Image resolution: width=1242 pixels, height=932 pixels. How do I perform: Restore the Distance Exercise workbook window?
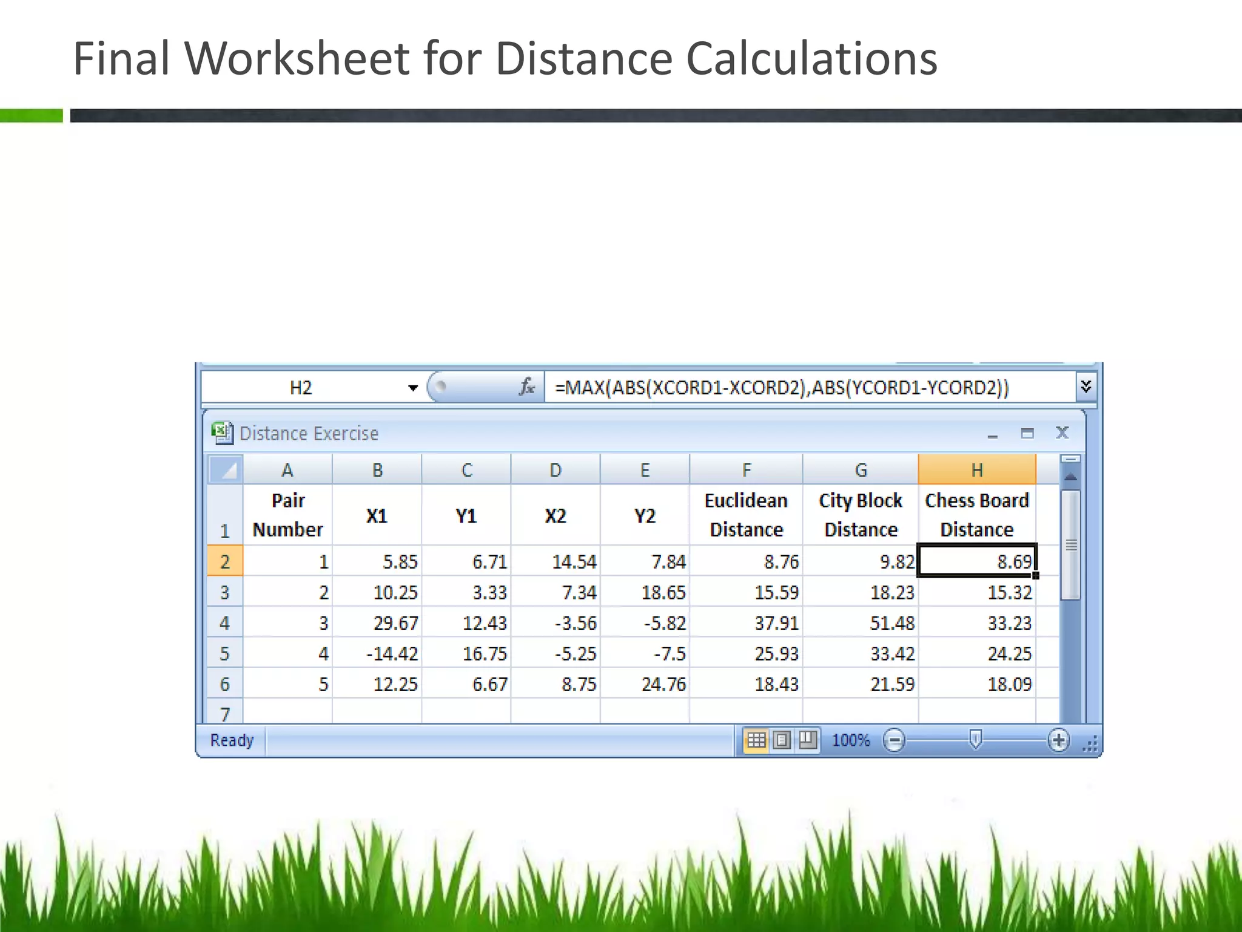1027,433
